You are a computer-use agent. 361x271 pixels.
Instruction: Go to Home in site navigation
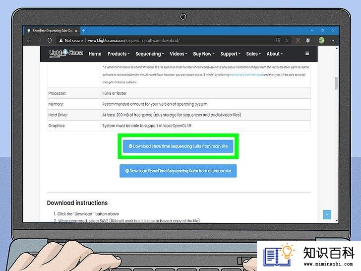[95, 54]
